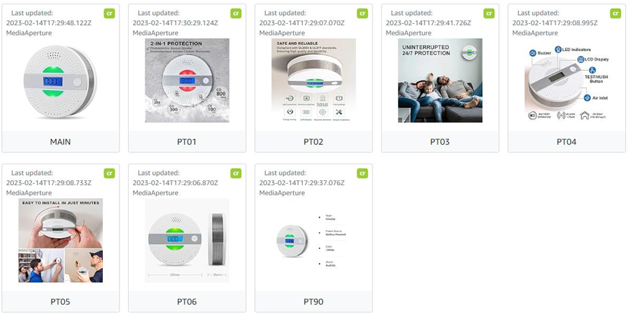Click the green cr badge on PT03 card
Screen dimensions: 628x313
pyautogui.click(x=489, y=14)
